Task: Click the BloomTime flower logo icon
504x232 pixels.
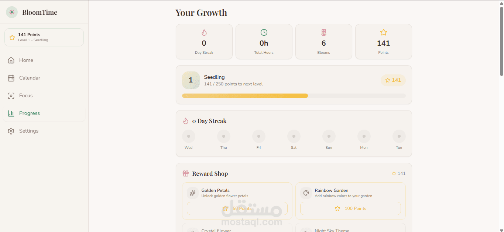Action: [12, 12]
